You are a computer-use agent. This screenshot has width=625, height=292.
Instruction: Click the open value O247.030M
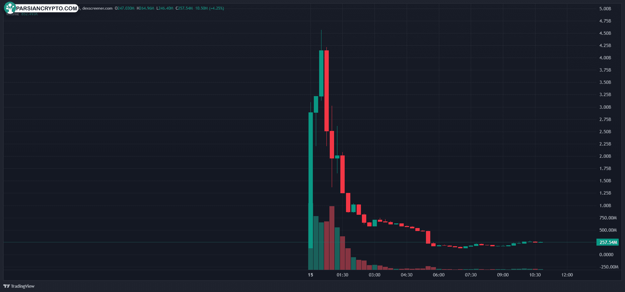(125, 8)
